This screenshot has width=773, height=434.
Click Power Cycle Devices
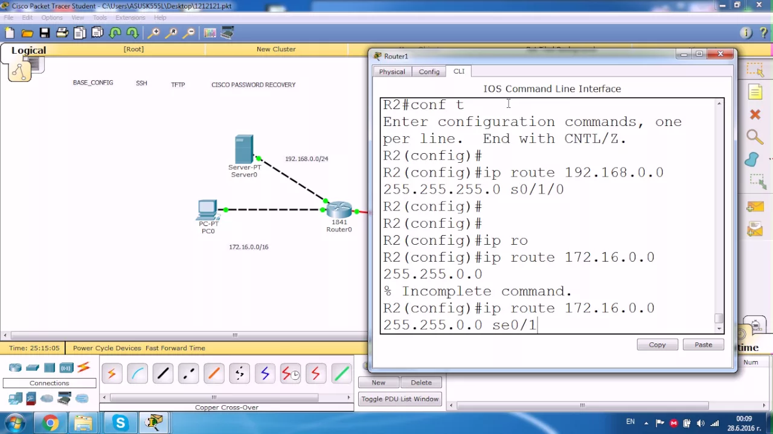coord(107,348)
